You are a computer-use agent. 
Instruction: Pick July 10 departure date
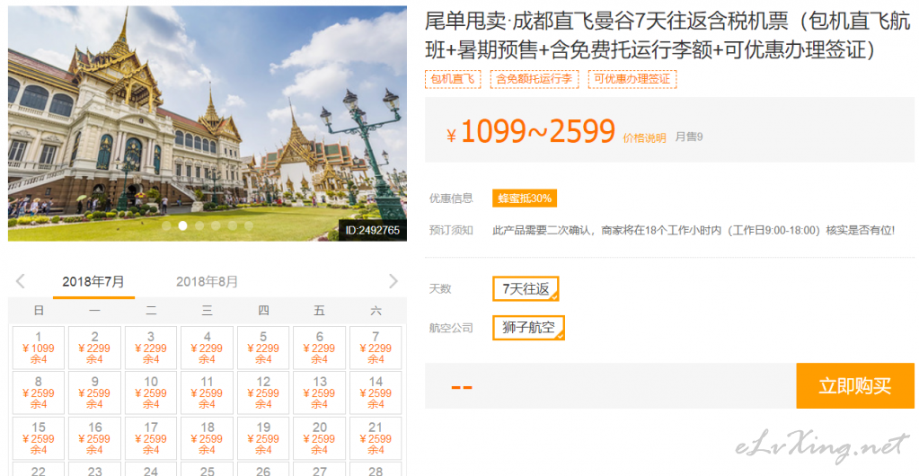click(x=151, y=392)
